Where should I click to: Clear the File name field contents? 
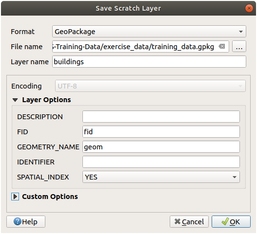(x=222, y=46)
